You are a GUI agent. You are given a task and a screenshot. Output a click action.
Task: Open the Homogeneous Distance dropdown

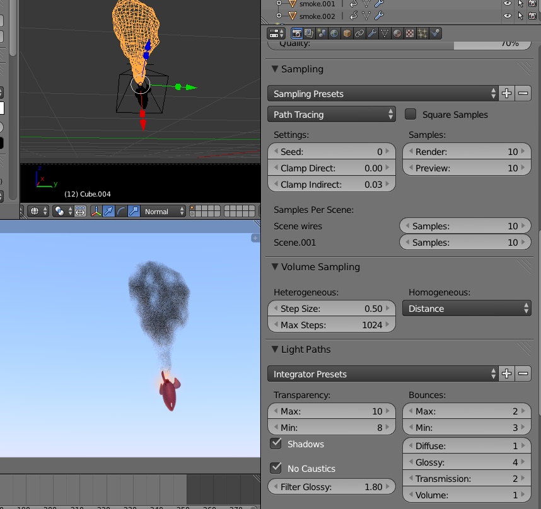[x=467, y=308]
